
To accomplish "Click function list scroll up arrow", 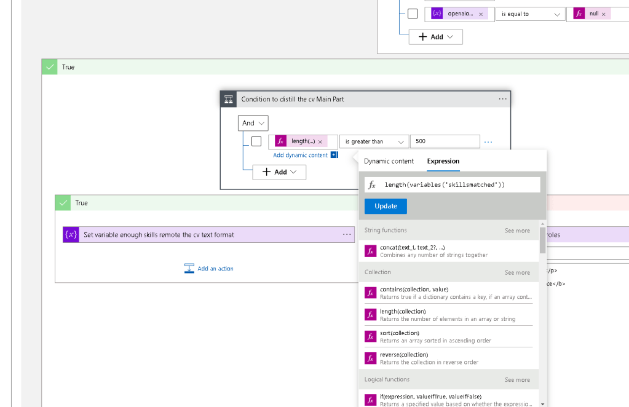I will tap(543, 224).
